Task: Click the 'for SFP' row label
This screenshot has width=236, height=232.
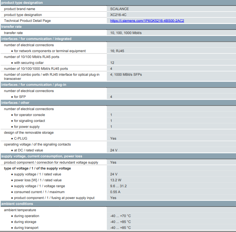Action: pyautogui.click(x=20, y=97)
